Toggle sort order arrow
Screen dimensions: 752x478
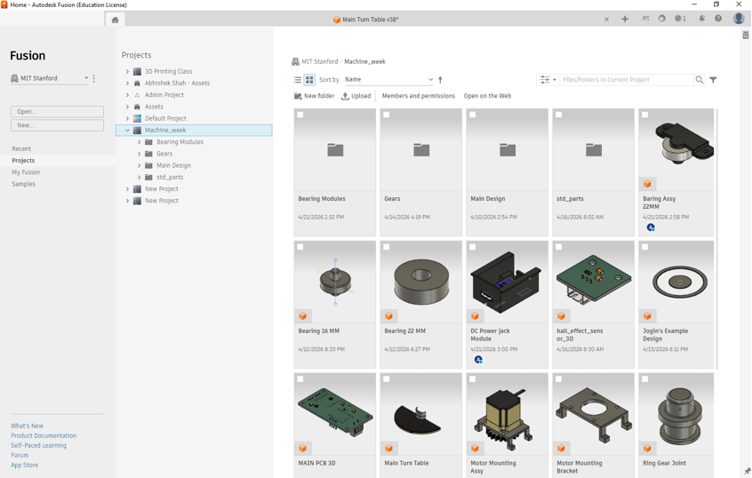(440, 80)
